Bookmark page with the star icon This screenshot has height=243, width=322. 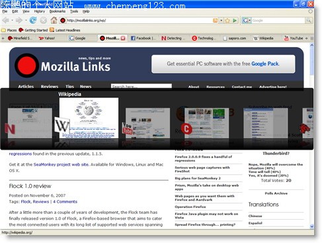point(227,21)
